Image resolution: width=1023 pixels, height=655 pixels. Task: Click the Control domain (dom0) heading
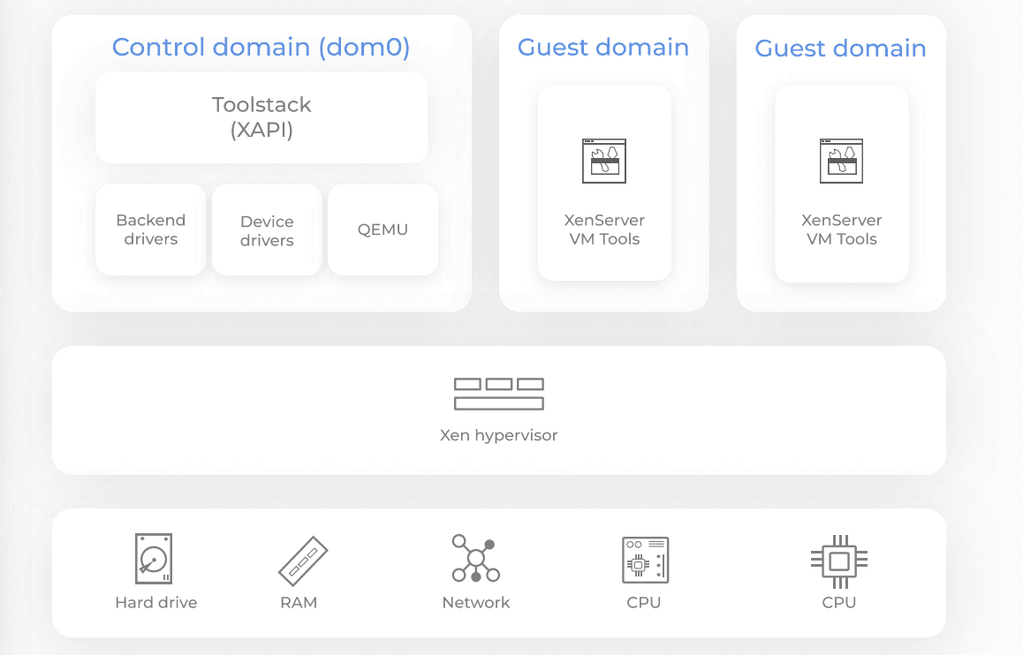coord(261,47)
